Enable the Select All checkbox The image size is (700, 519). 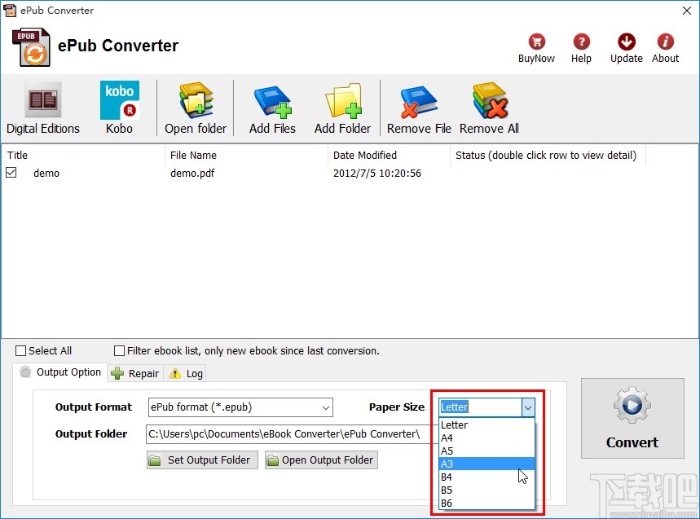20,351
